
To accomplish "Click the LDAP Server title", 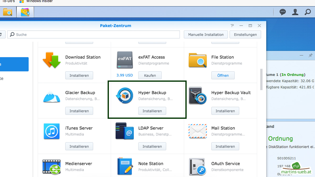I will pyautogui.click(x=151, y=128).
